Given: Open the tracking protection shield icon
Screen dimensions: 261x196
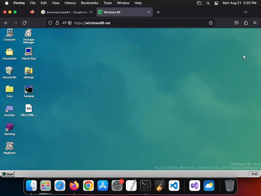Looking at the screenshot, I should (x=50, y=23).
